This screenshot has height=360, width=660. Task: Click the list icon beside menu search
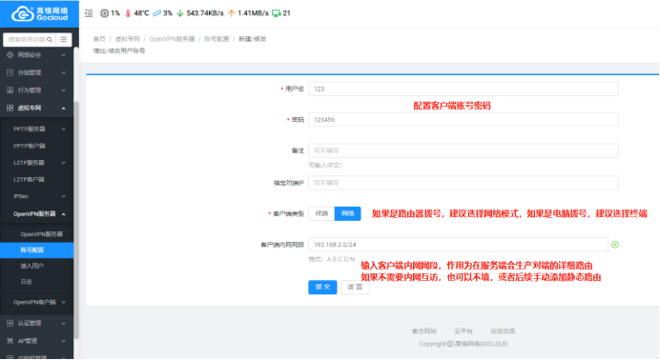pyautogui.click(x=64, y=39)
